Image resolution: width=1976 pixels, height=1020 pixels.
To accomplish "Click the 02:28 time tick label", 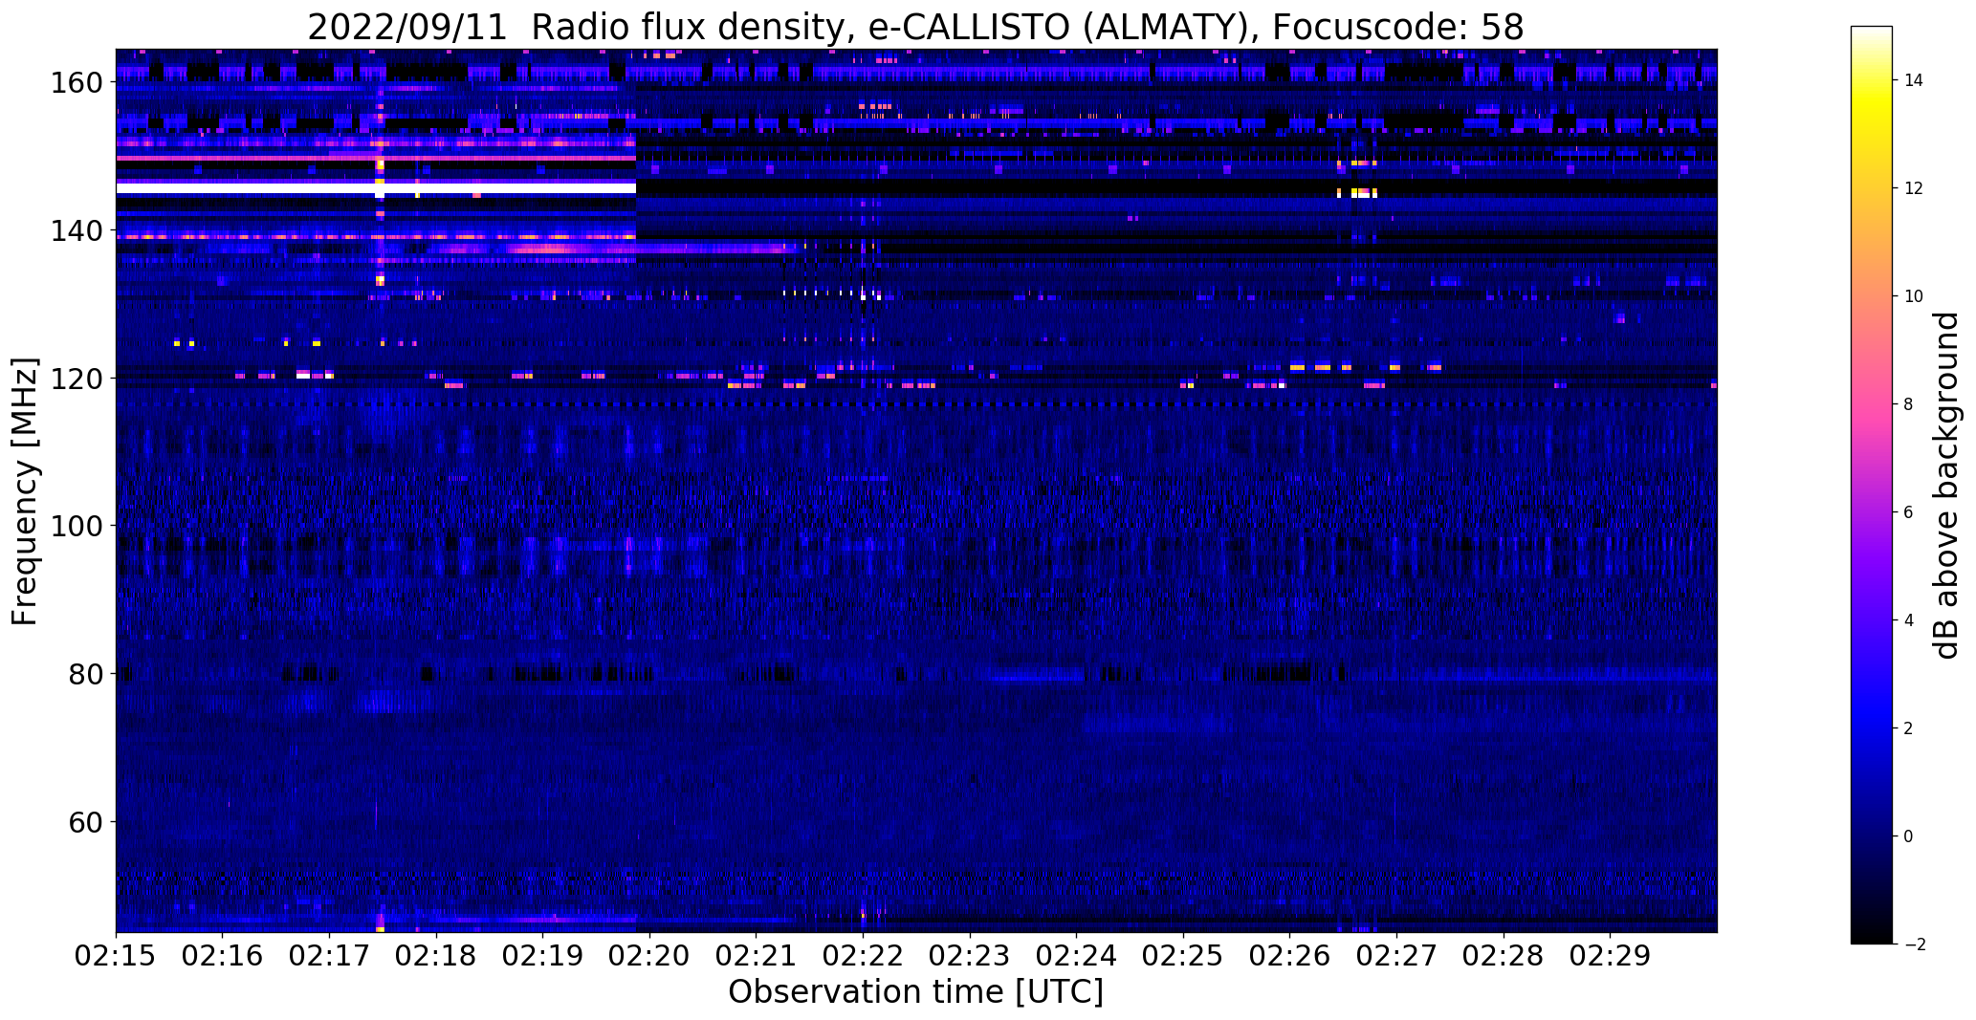I will (1503, 956).
